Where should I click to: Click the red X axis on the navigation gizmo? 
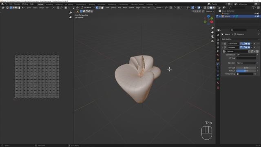coord(212,22)
